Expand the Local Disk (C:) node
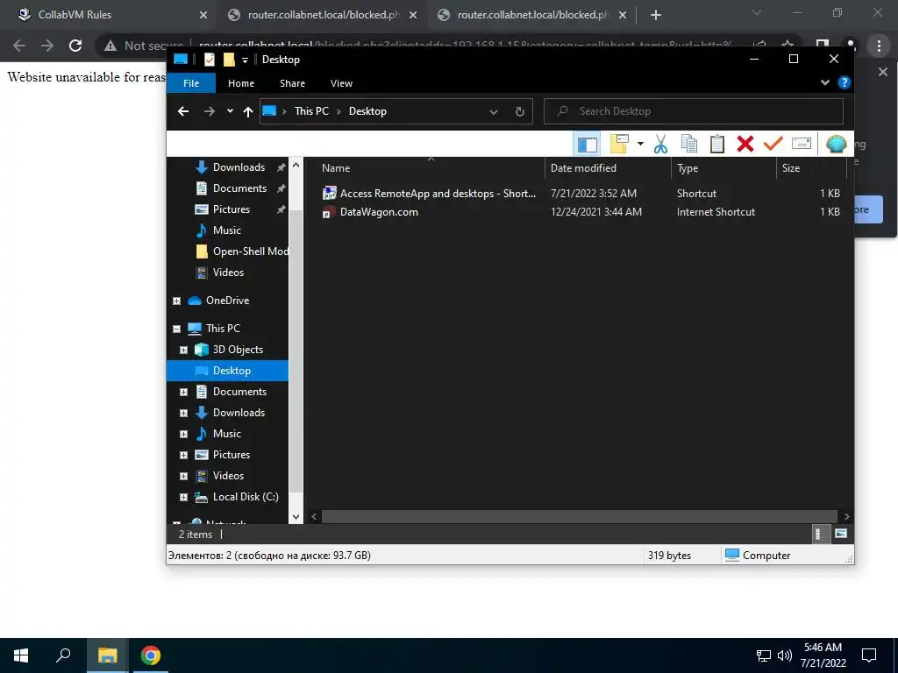This screenshot has height=673, width=898. pos(184,498)
